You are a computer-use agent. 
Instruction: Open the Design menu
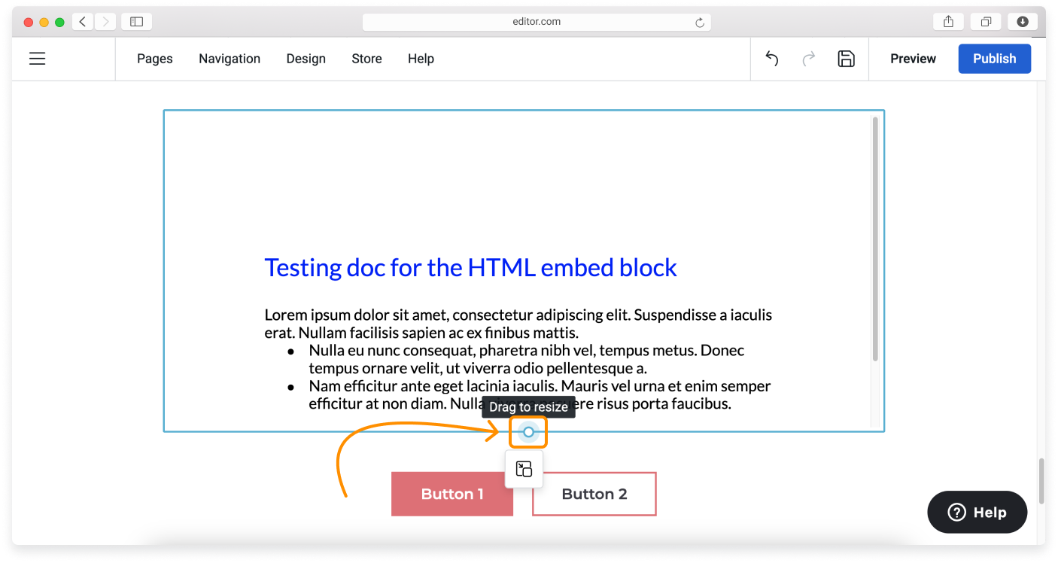click(x=306, y=59)
